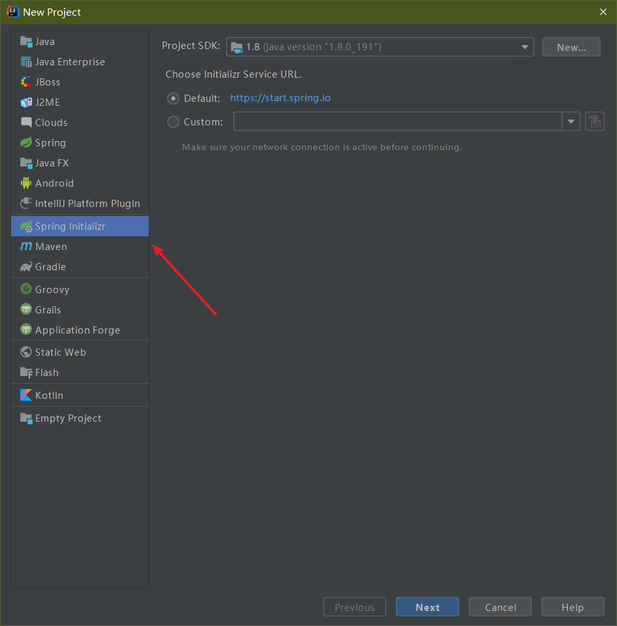Click the Groovy icon
Image resolution: width=617 pixels, height=626 pixels.
(x=26, y=289)
